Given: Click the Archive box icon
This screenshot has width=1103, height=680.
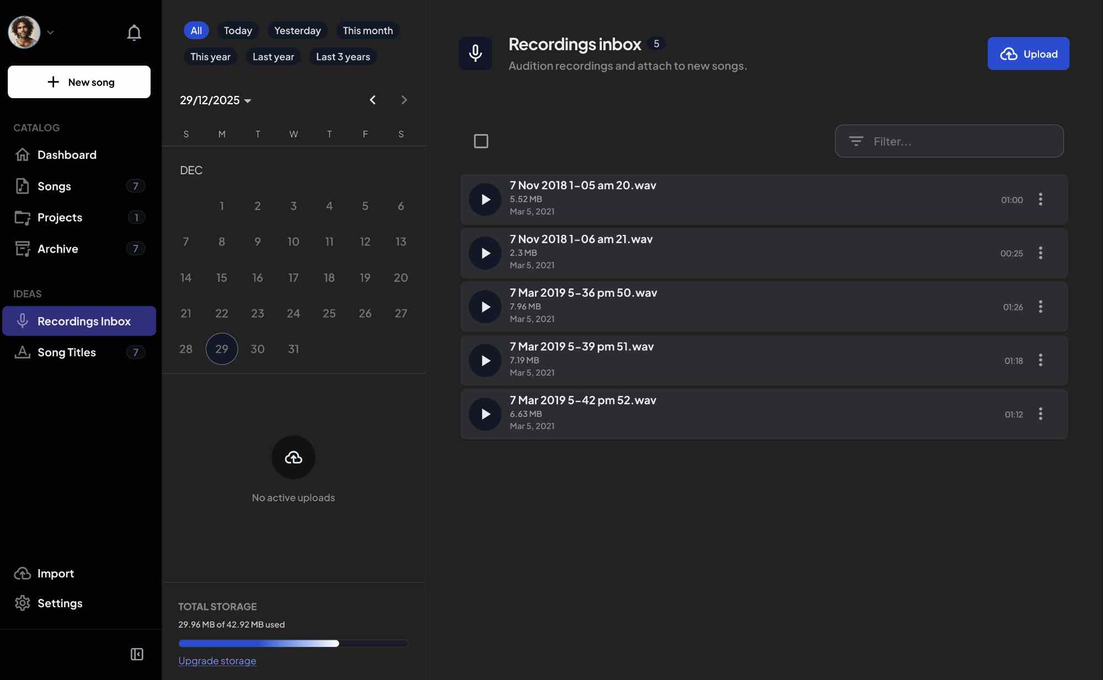Looking at the screenshot, I should [x=22, y=249].
